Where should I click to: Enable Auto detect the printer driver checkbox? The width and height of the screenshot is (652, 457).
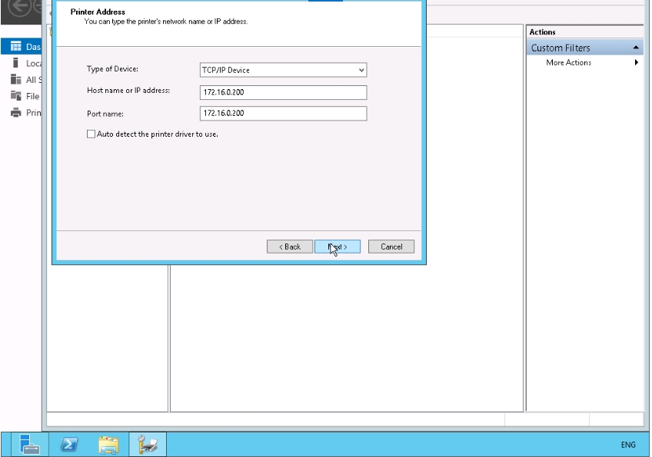point(91,134)
